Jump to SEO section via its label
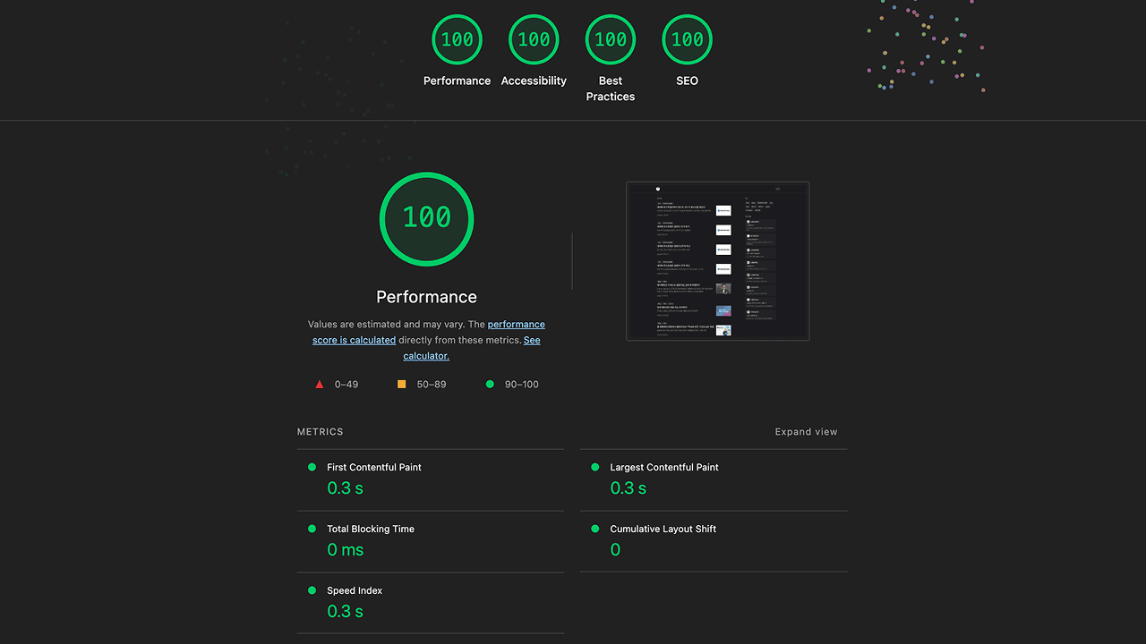The image size is (1146, 644). (x=687, y=80)
